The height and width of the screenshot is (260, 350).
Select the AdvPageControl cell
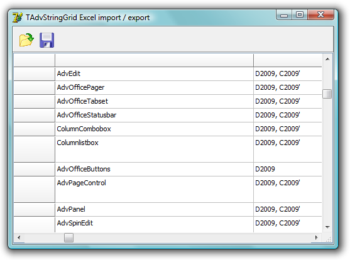click(154, 190)
